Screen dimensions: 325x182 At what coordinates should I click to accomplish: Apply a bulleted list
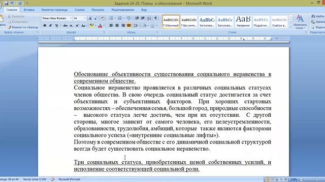coord(111,18)
